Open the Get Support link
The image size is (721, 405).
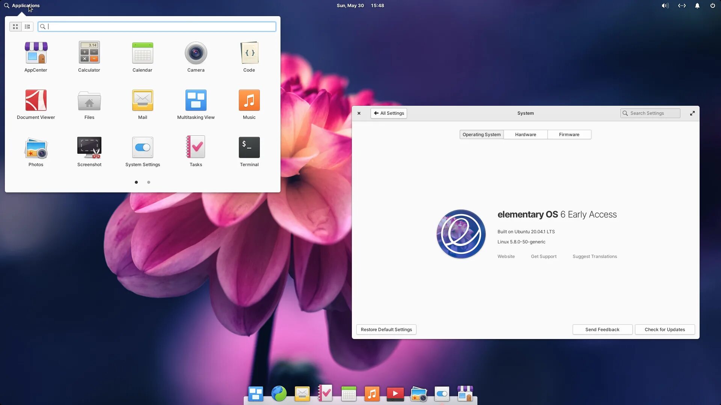pyautogui.click(x=543, y=256)
